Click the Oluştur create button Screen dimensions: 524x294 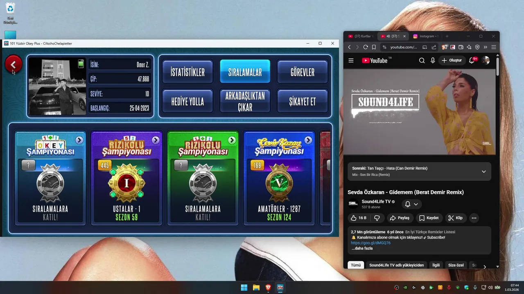452,60
